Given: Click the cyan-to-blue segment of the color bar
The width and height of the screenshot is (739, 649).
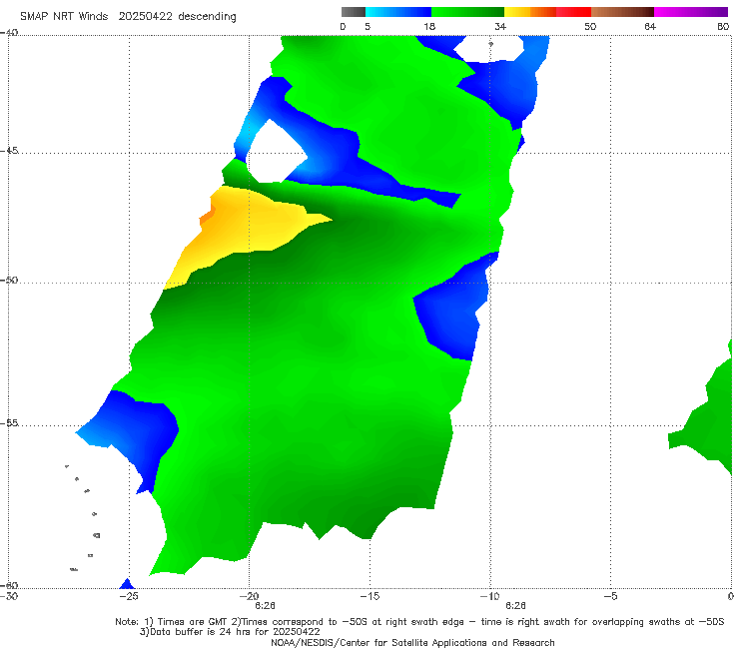Looking at the screenshot, I should point(398,12).
